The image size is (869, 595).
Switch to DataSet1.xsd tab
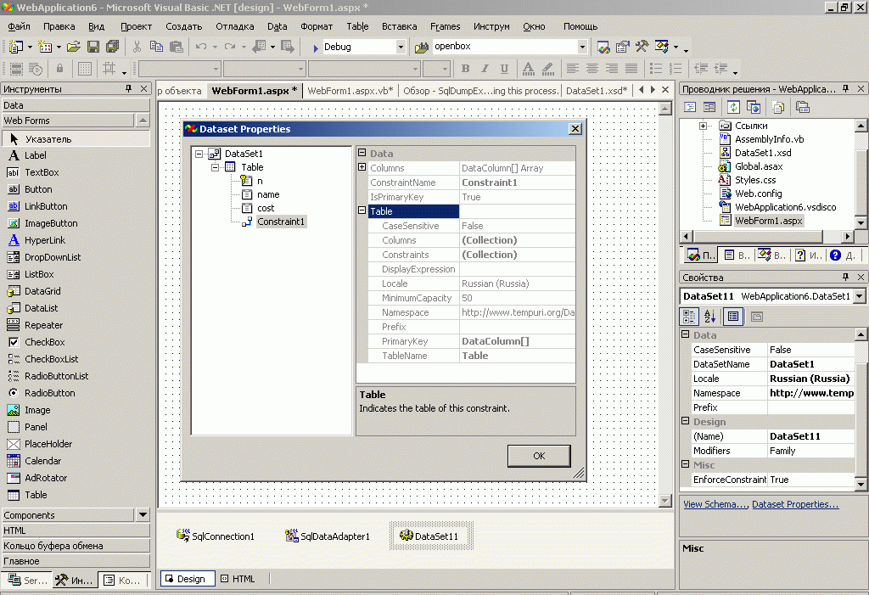click(597, 91)
